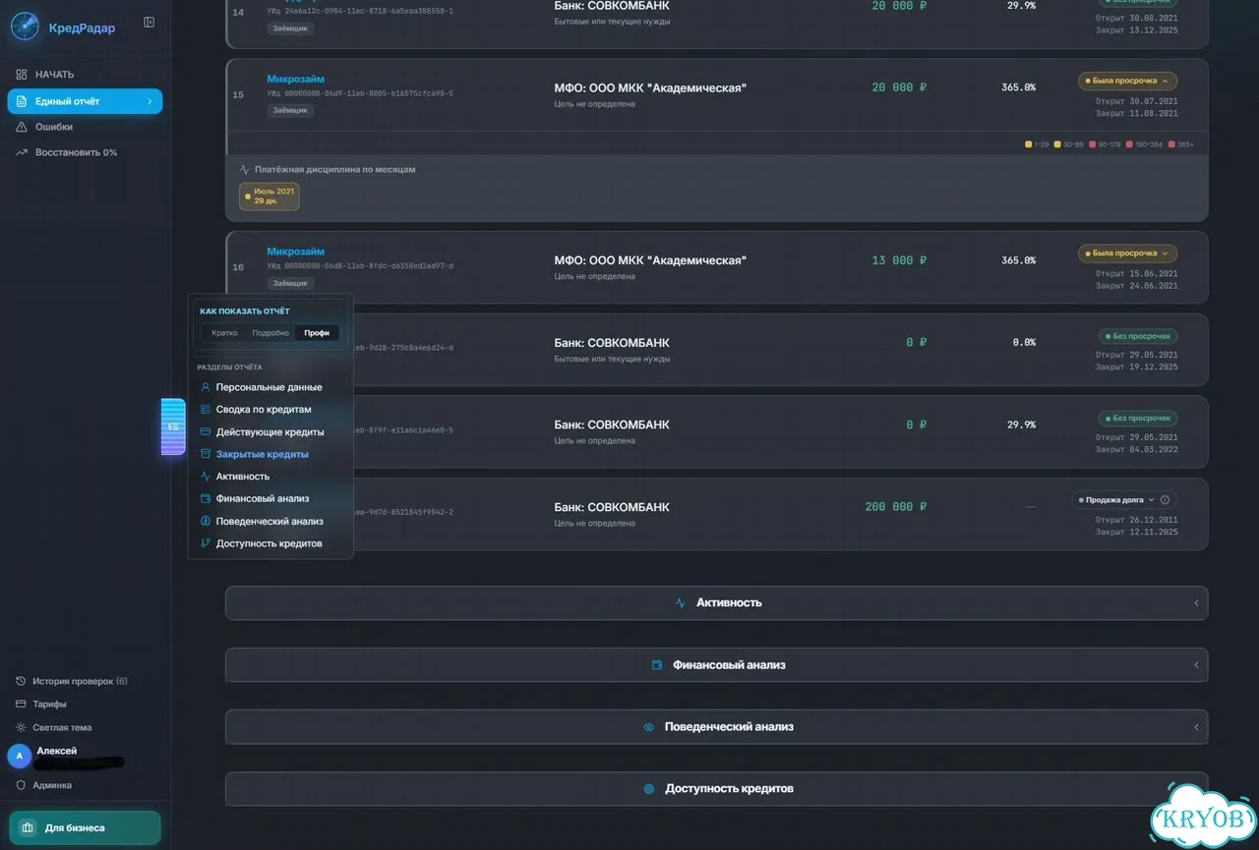Screen dimensions: 1259x850
Task: Click the eye icon in the Поведенческий анализ header
Action: point(649,727)
